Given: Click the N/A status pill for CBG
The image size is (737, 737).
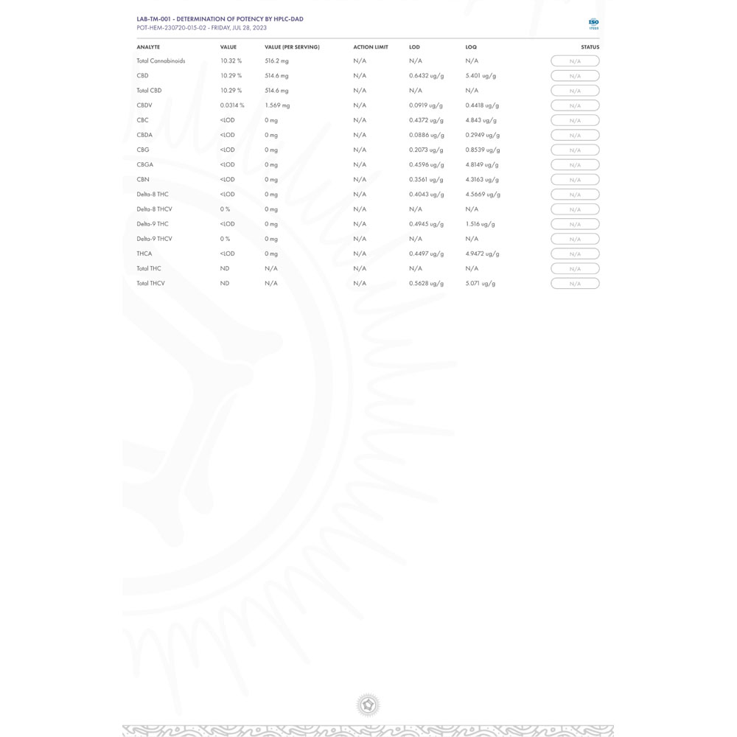Looking at the screenshot, I should [x=575, y=150].
